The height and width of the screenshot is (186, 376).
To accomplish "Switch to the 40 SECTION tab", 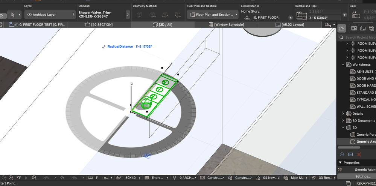I will pos(99,25).
